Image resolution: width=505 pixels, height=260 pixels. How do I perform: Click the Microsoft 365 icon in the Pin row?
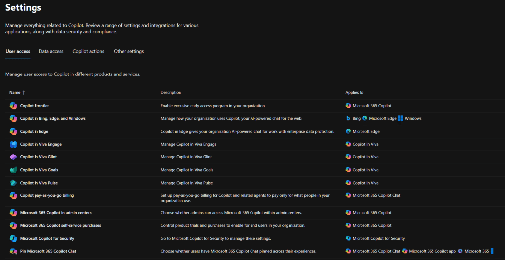pyautogui.click(x=460, y=251)
